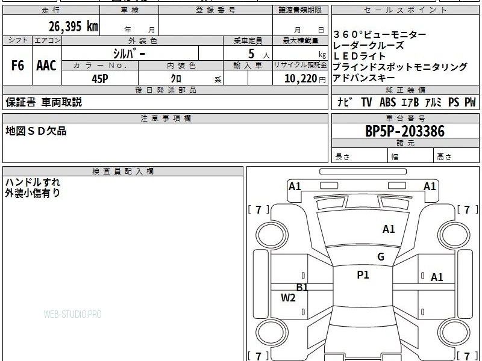Select the F6 shift value
This screenshot has width=482, height=361.
[x=17, y=66]
